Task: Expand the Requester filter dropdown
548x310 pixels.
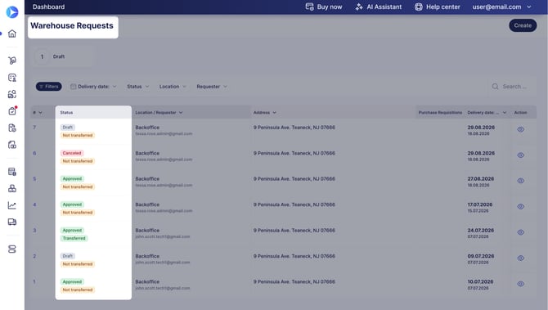Action: (x=212, y=87)
